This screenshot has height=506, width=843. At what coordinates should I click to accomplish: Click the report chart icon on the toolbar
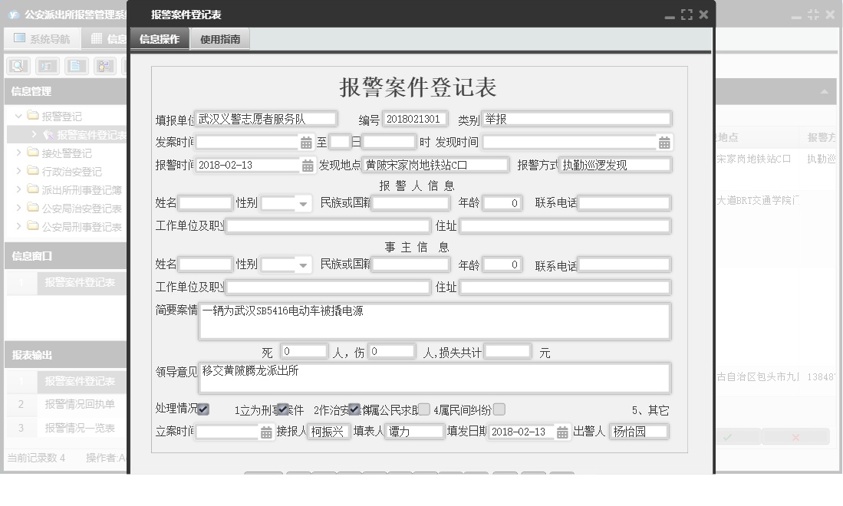tap(48, 65)
